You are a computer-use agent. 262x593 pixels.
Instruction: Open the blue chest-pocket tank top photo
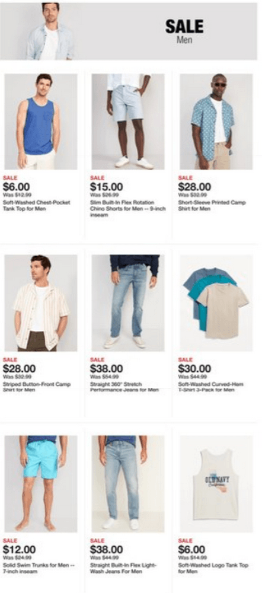pyautogui.click(x=41, y=122)
